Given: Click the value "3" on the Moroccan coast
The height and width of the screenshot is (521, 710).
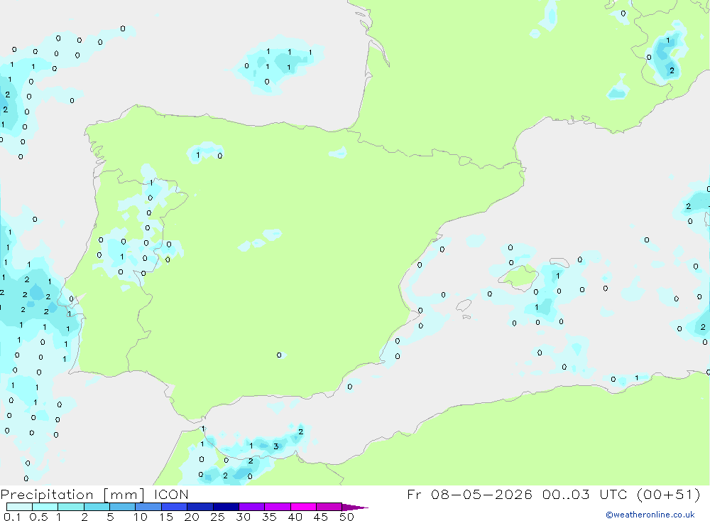Looking at the screenshot, I should 275,446.
